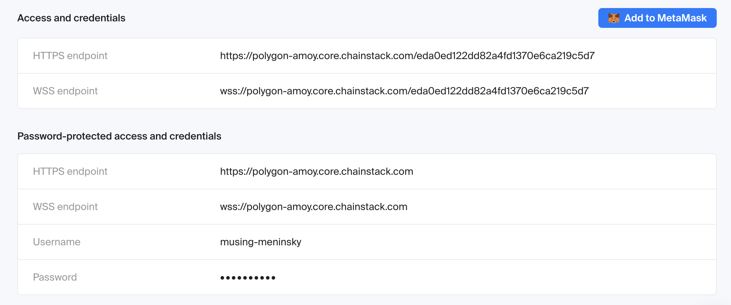The width and height of the screenshot is (731, 305).
Task: Click the full WSS endpoint URL with access key
Action: point(404,91)
